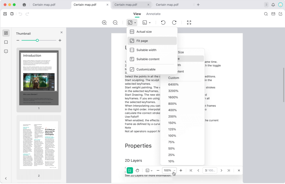
Task: Rotate the page counterclockwise
Action: tap(163, 23)
